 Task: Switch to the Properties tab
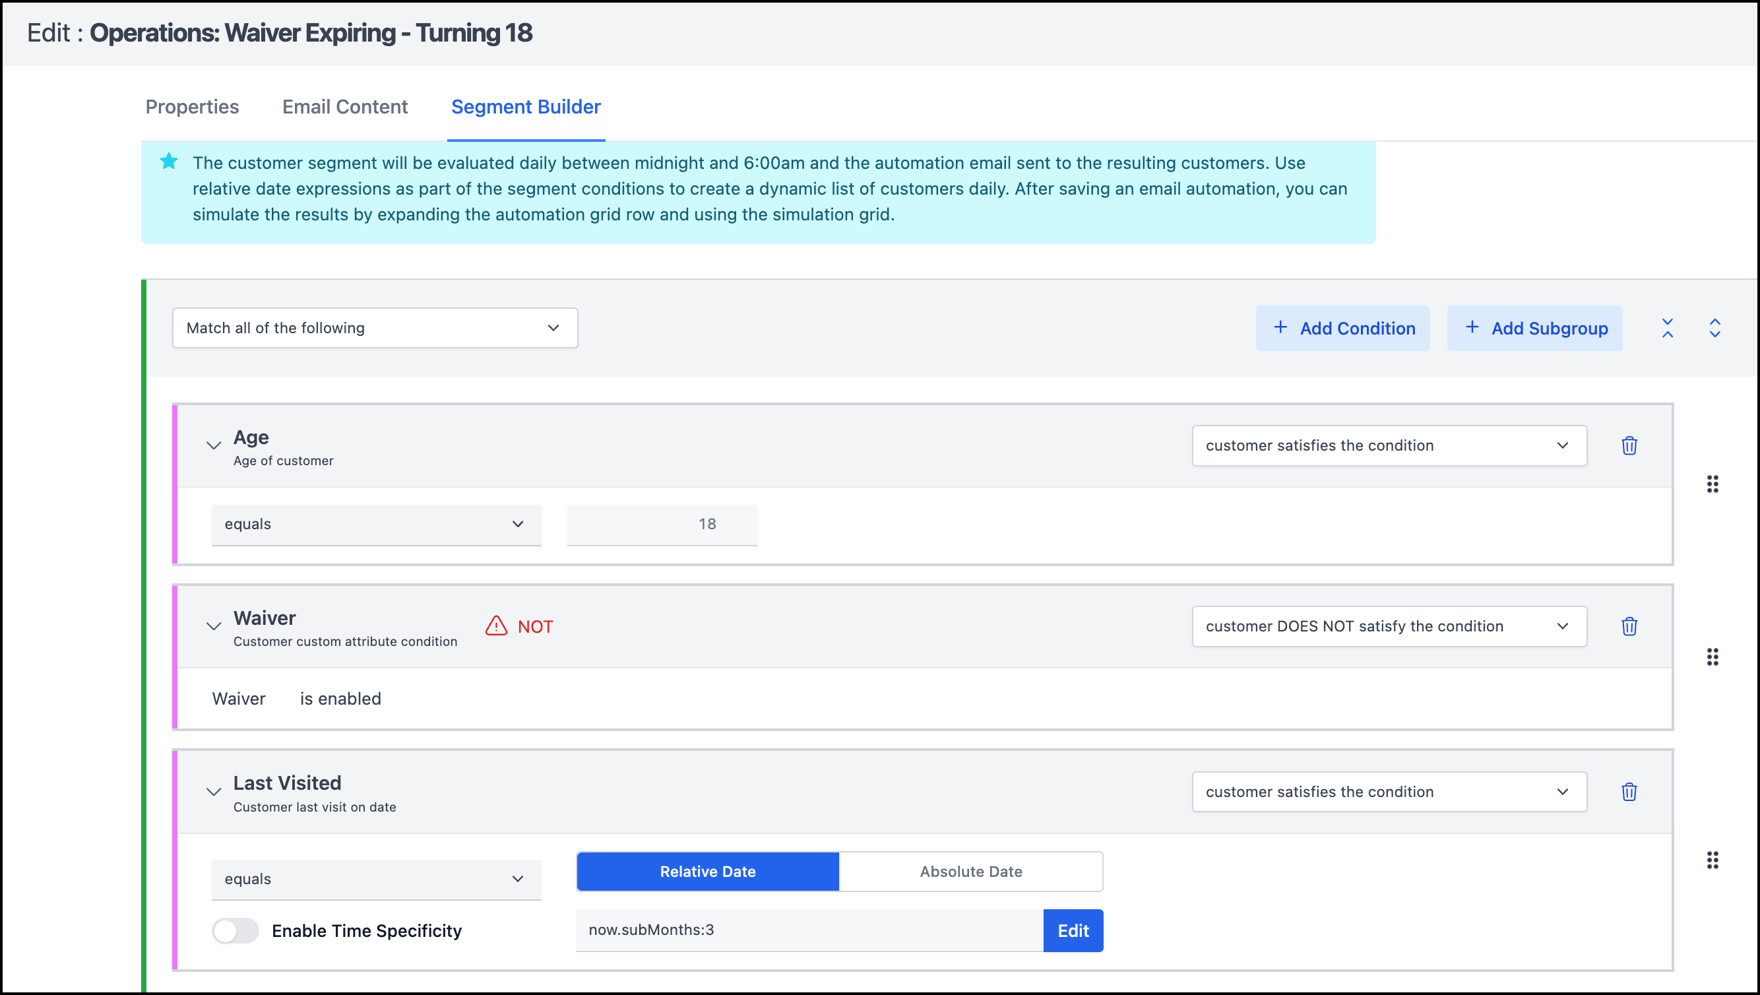(192, 107)
